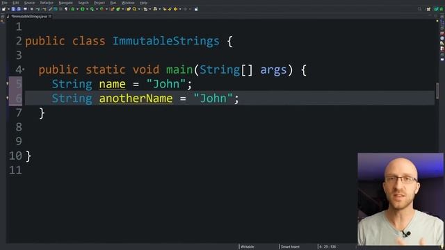The image size is (445, 250).
Task: Click the main method name on line 4
Action: point(179,69)
